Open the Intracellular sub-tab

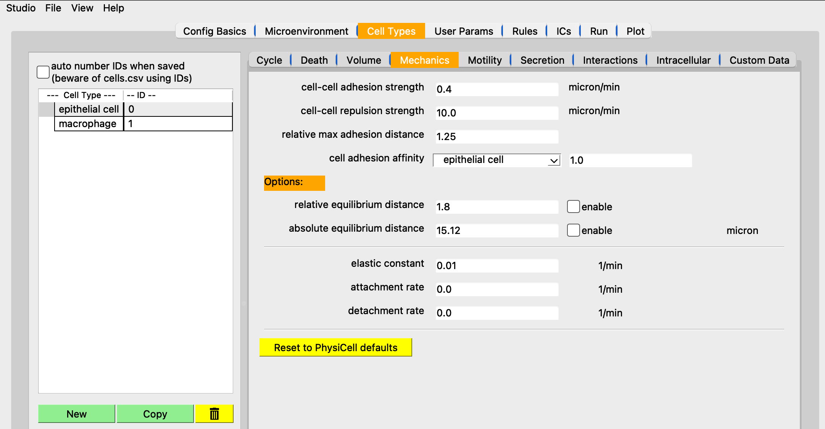pos(683,60)
